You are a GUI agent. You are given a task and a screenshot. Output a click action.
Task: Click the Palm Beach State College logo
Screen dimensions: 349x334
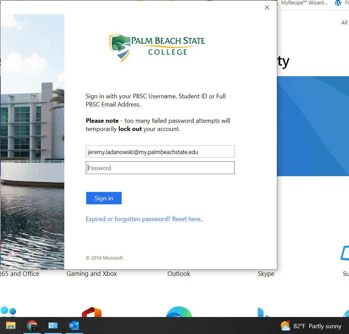(x=157, y=47)
